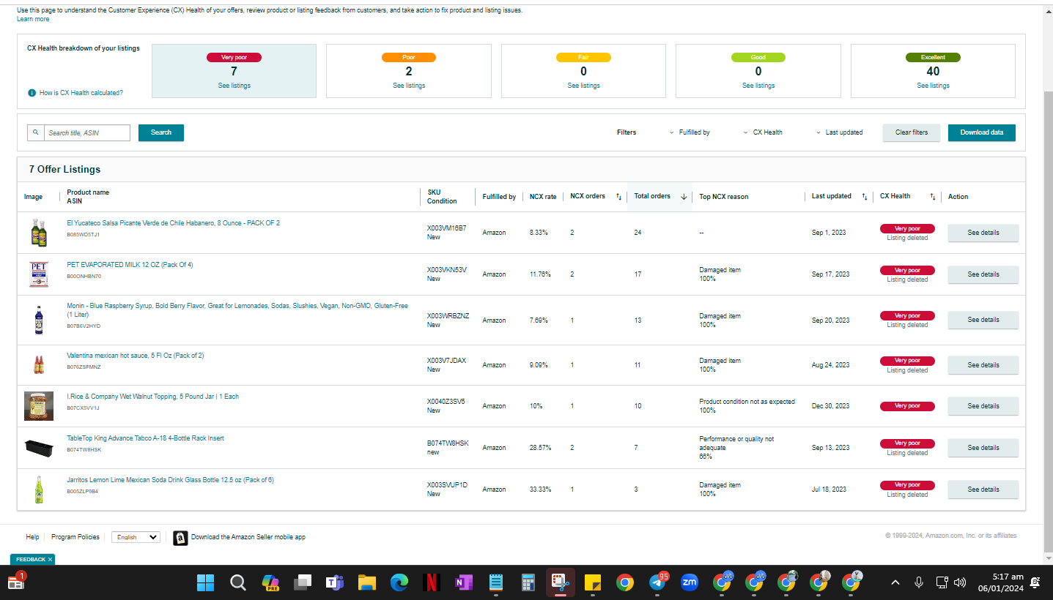The image size is (1053, 600).
Task: Open Copilot preview from the taskbar
Action: 270,582
